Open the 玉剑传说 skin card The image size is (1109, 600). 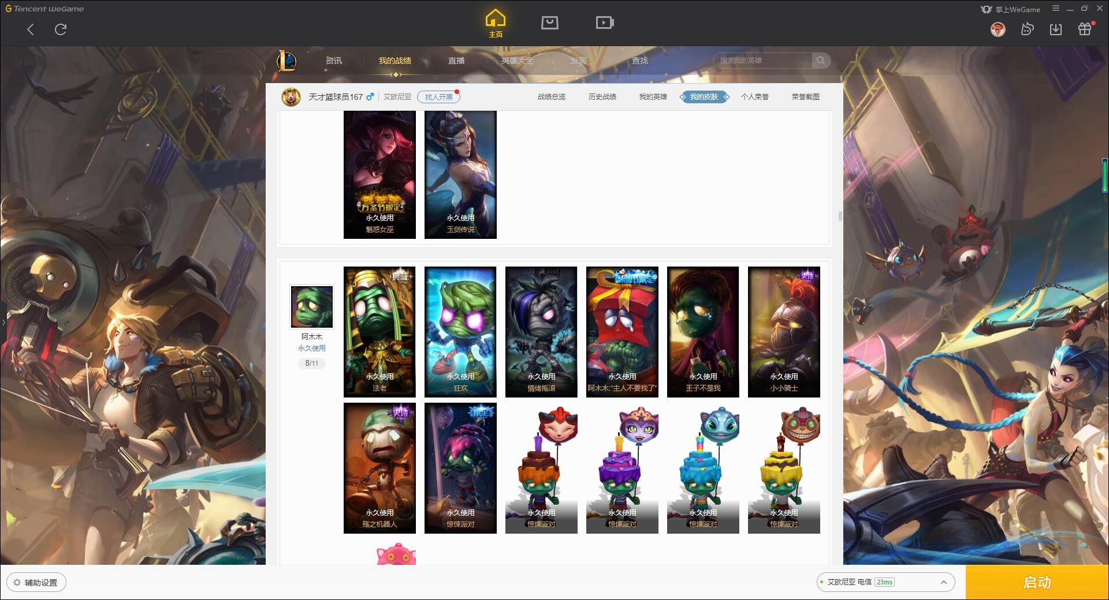coord(460,175)
